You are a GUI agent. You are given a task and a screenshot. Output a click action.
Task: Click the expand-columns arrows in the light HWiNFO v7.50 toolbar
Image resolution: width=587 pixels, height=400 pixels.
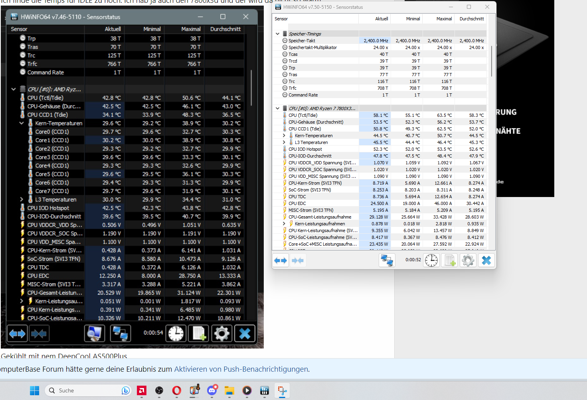point(281,260)
